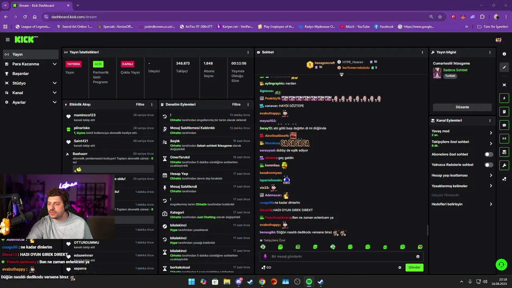Open the emoji picker in the chat message box

(418, 256)
